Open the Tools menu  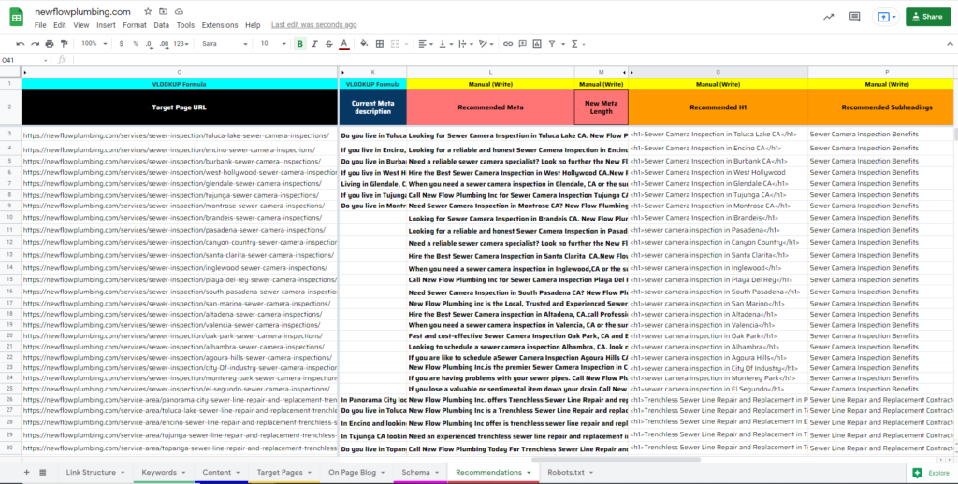tap(186, 25)
